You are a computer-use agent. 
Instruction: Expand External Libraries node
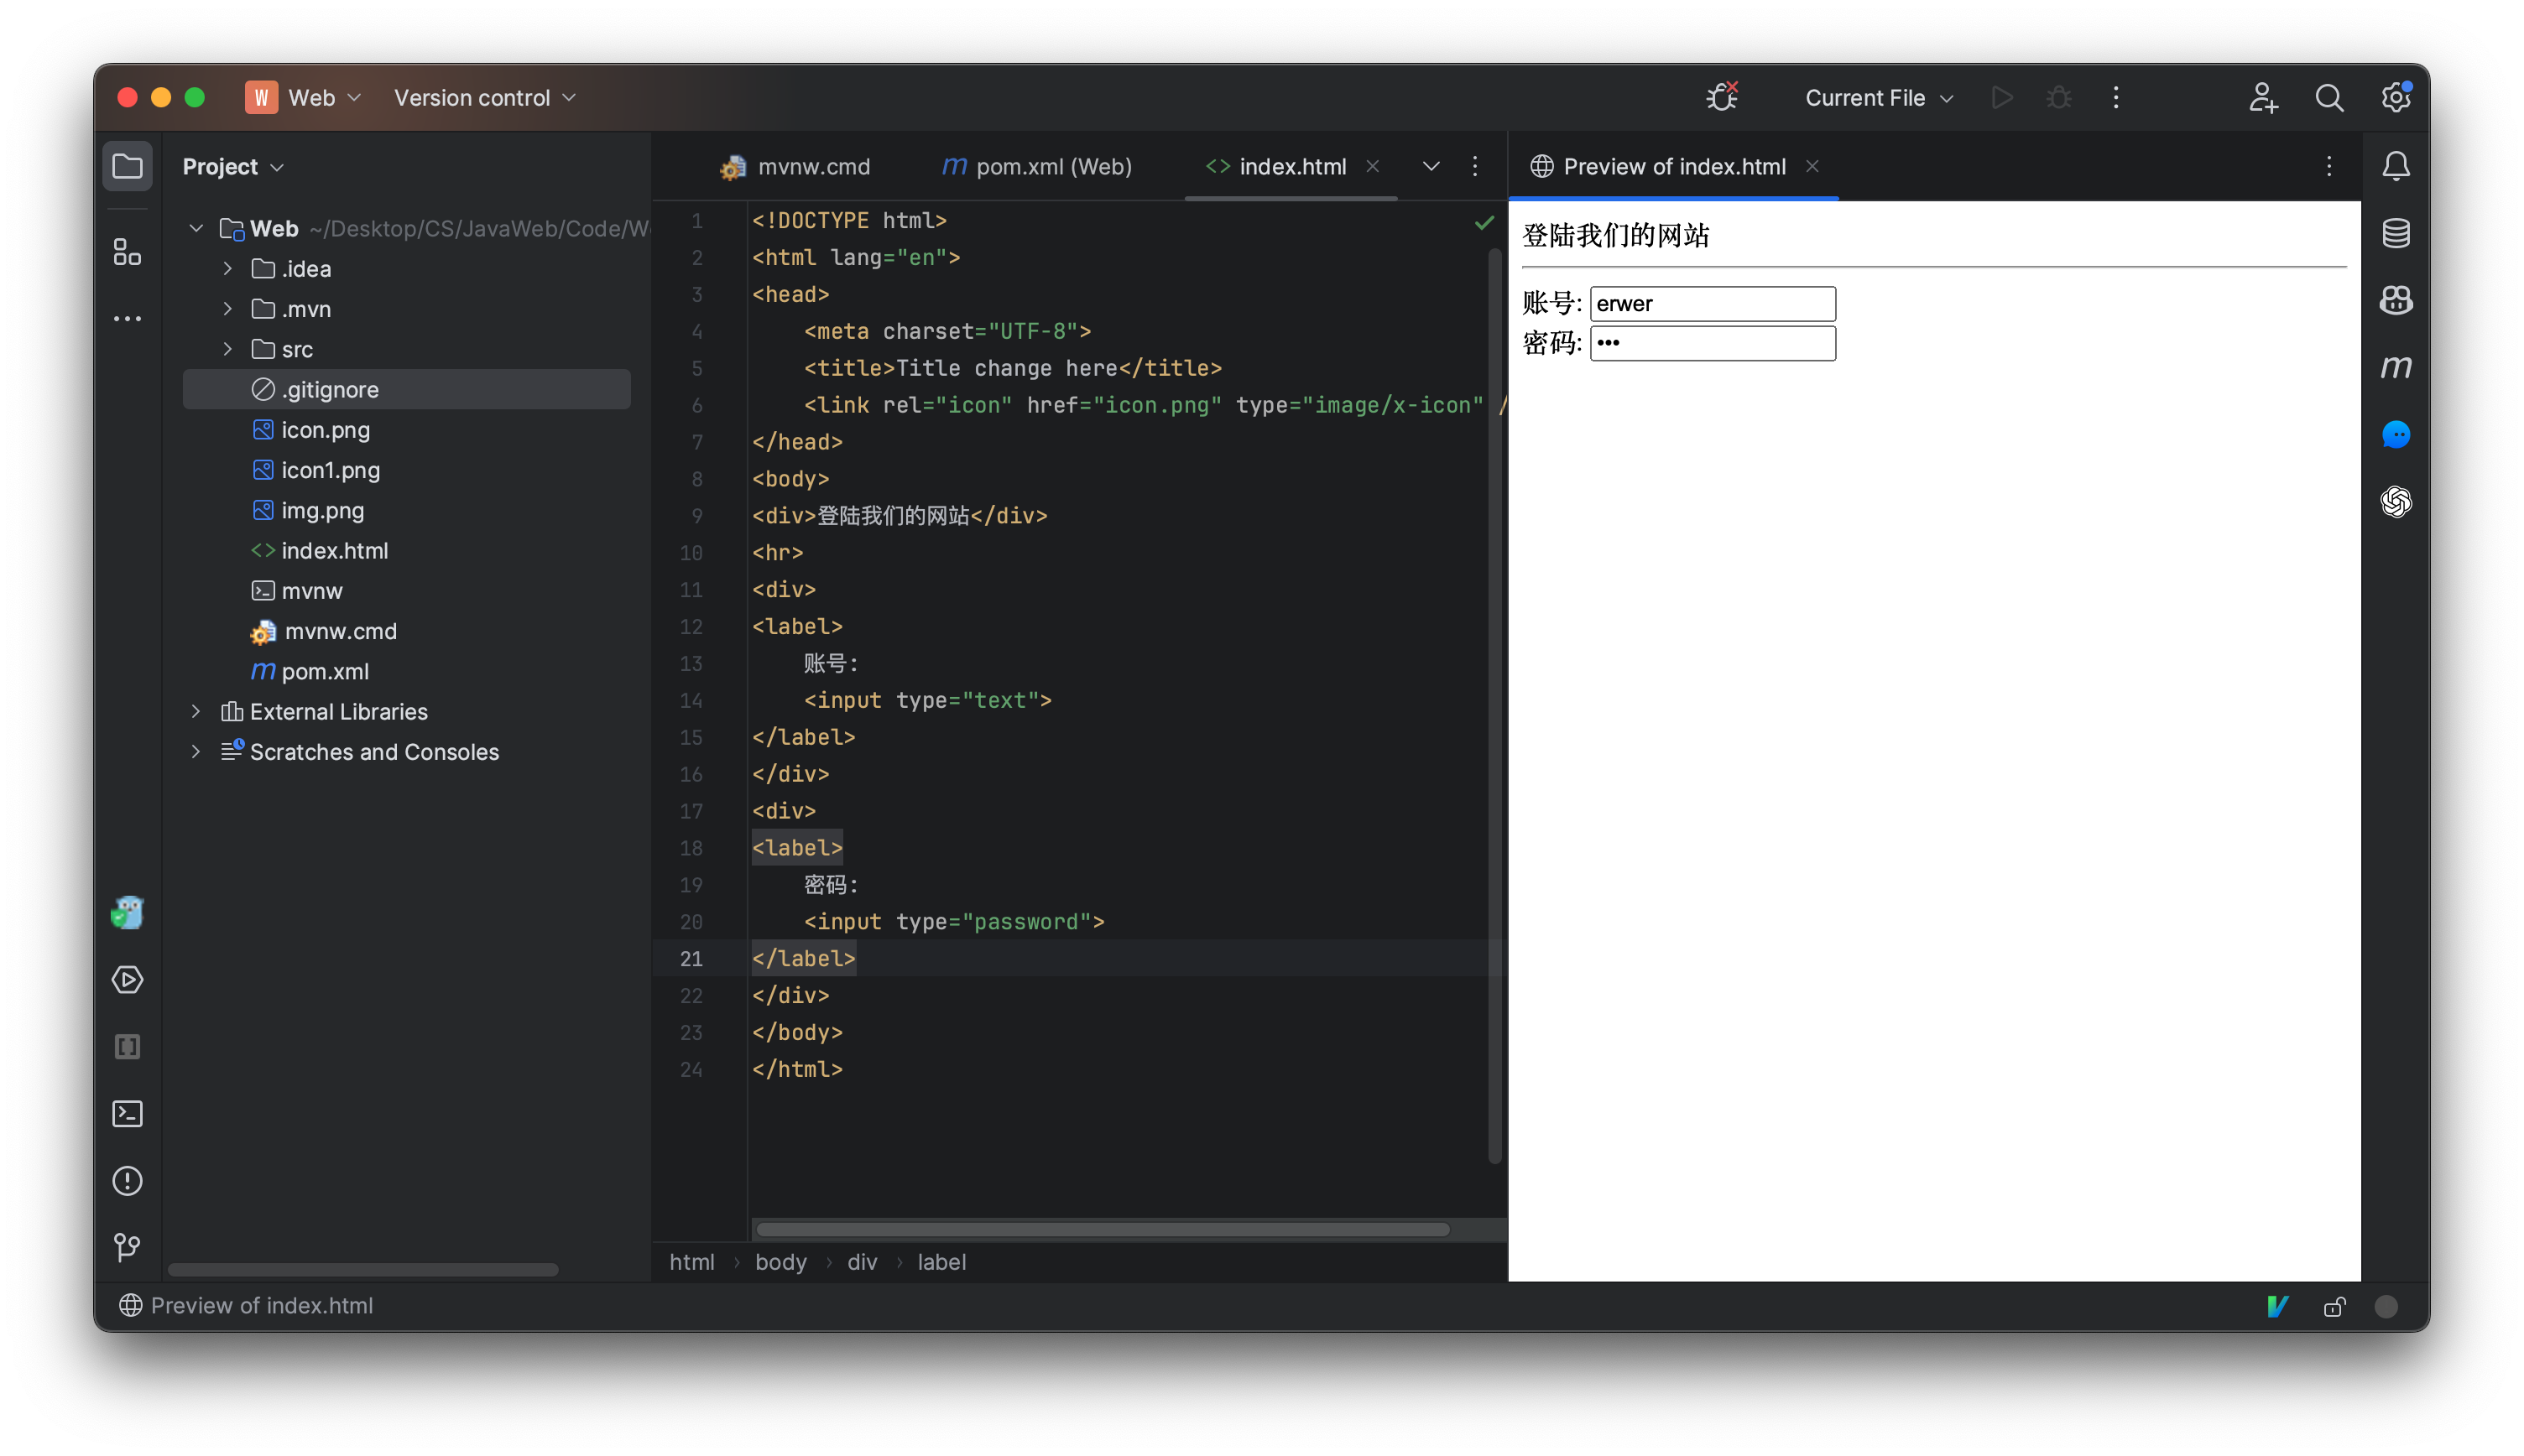point(196,711)
